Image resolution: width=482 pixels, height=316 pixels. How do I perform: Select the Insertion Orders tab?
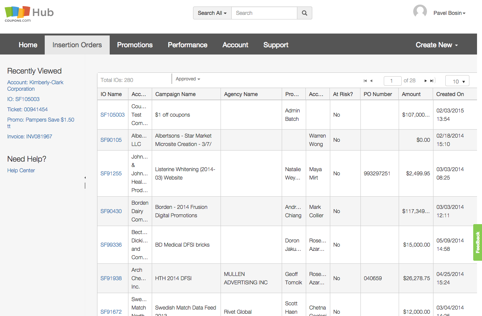pos(77,45)
